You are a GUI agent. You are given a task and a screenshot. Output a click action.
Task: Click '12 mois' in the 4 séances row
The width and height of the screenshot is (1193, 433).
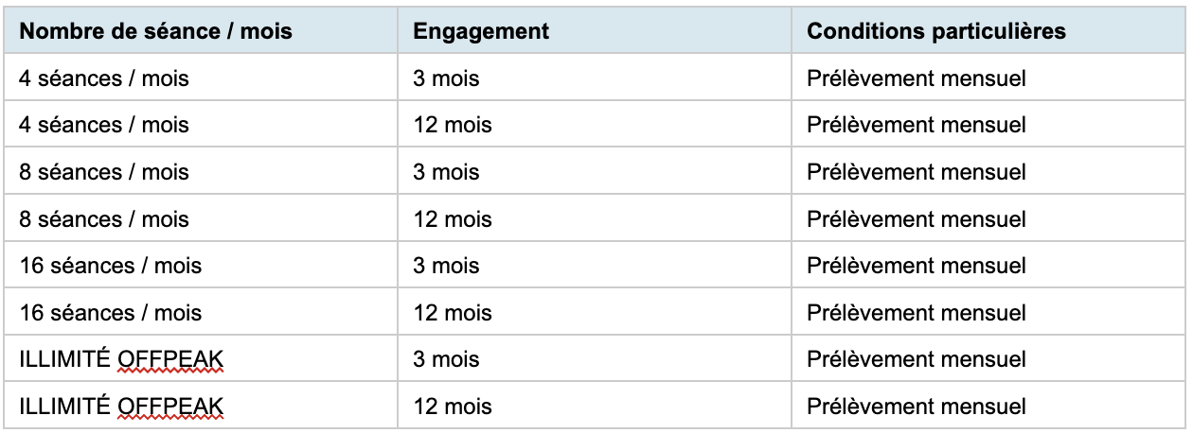click(453, 125)
